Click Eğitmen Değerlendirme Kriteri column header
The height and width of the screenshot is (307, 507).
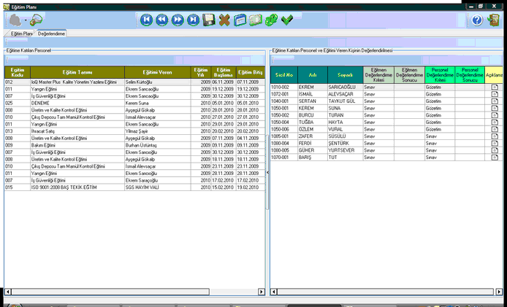378,75
